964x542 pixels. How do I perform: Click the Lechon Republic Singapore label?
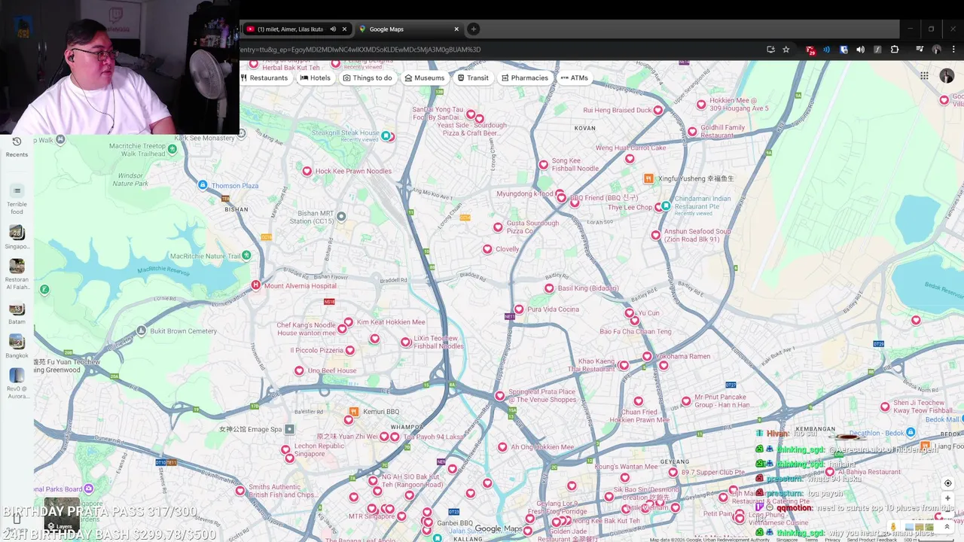point(320,449)
